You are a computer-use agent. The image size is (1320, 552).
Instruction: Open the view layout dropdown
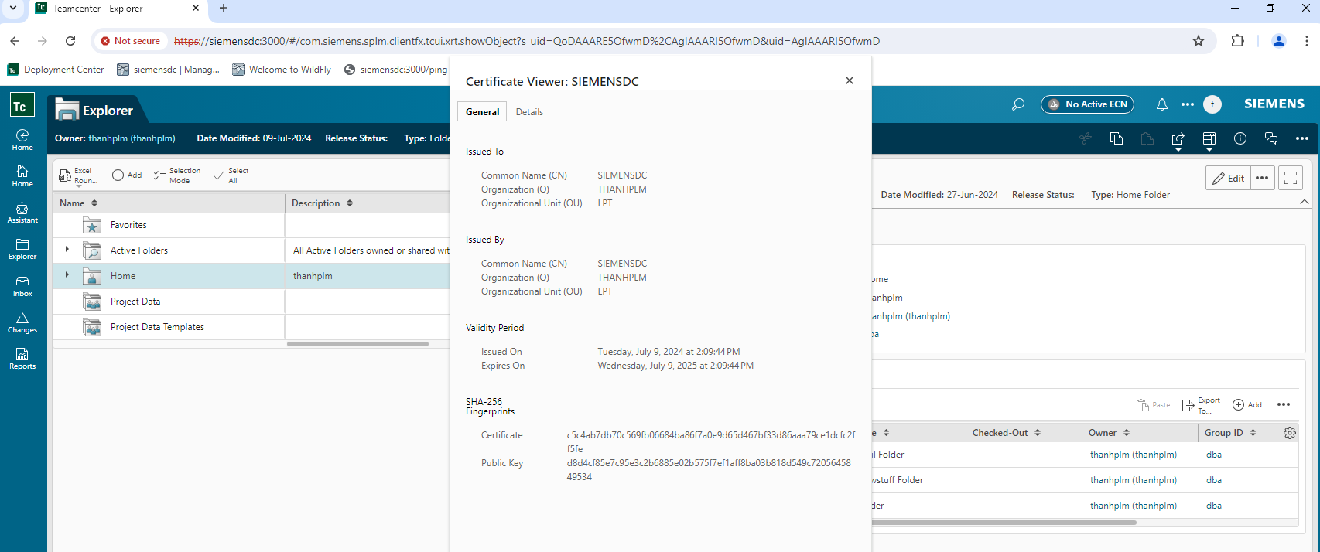pyautogui.click(x=1209, y=140)
